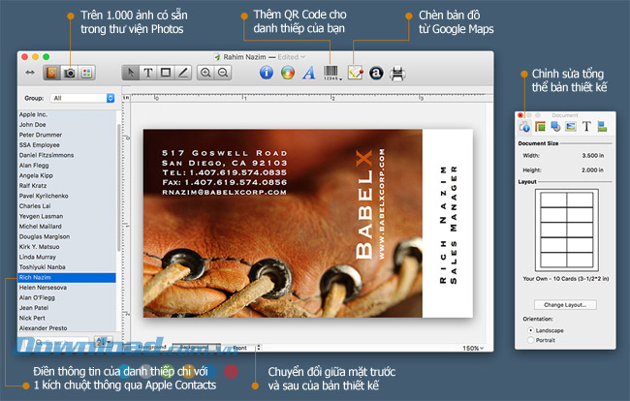
Task: Print the business card
Action: click(x=397, y=73)
